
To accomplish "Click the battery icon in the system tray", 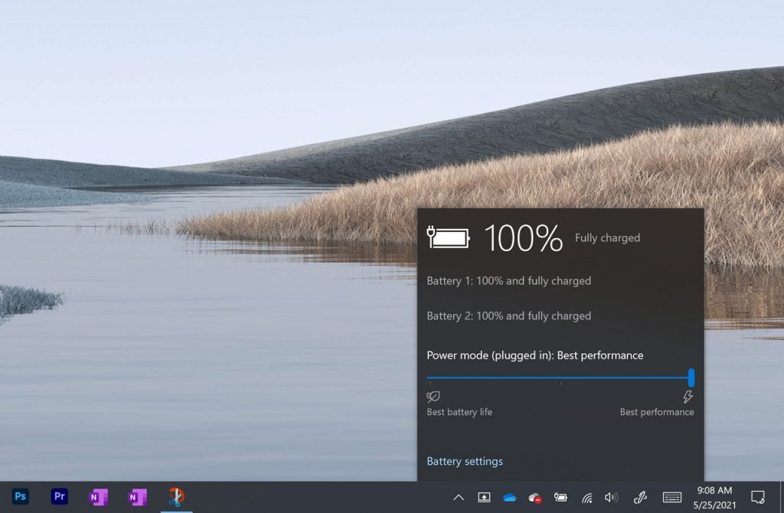I will point(560,497).
